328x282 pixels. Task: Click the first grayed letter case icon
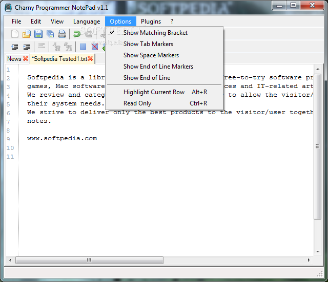pyautogui.click(x=56, y=47)
